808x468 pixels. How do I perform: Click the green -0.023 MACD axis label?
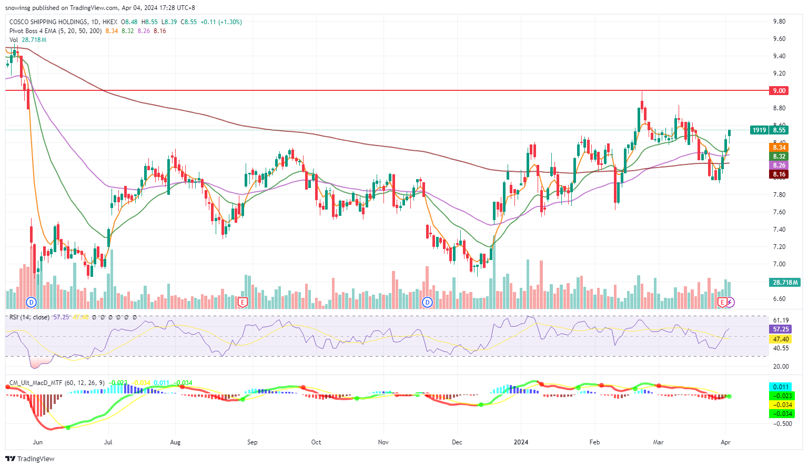781,396
